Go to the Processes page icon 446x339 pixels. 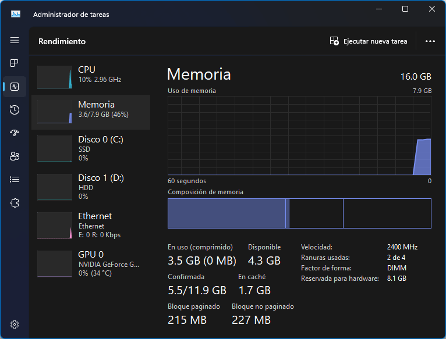point(15,63)
